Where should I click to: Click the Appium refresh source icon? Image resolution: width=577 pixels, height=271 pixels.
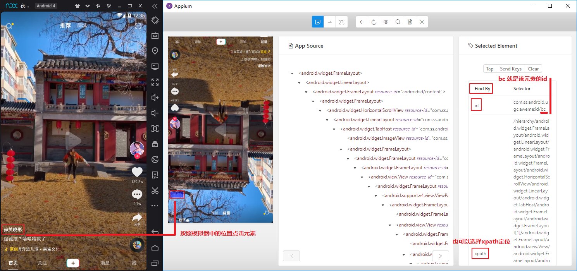[x=374, y=22]
